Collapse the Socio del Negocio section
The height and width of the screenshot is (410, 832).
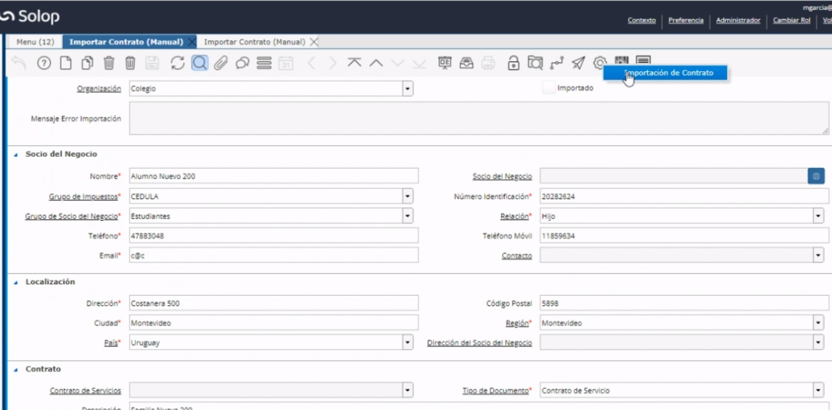click(x=16, y=154)
